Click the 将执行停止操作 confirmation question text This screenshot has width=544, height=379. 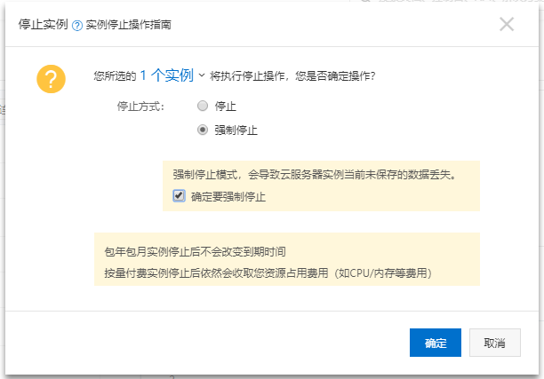coord(292,75)
